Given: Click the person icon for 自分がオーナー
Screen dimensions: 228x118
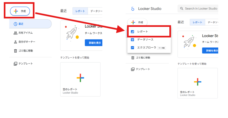Looking at the screenshot, I should point(15,42).
